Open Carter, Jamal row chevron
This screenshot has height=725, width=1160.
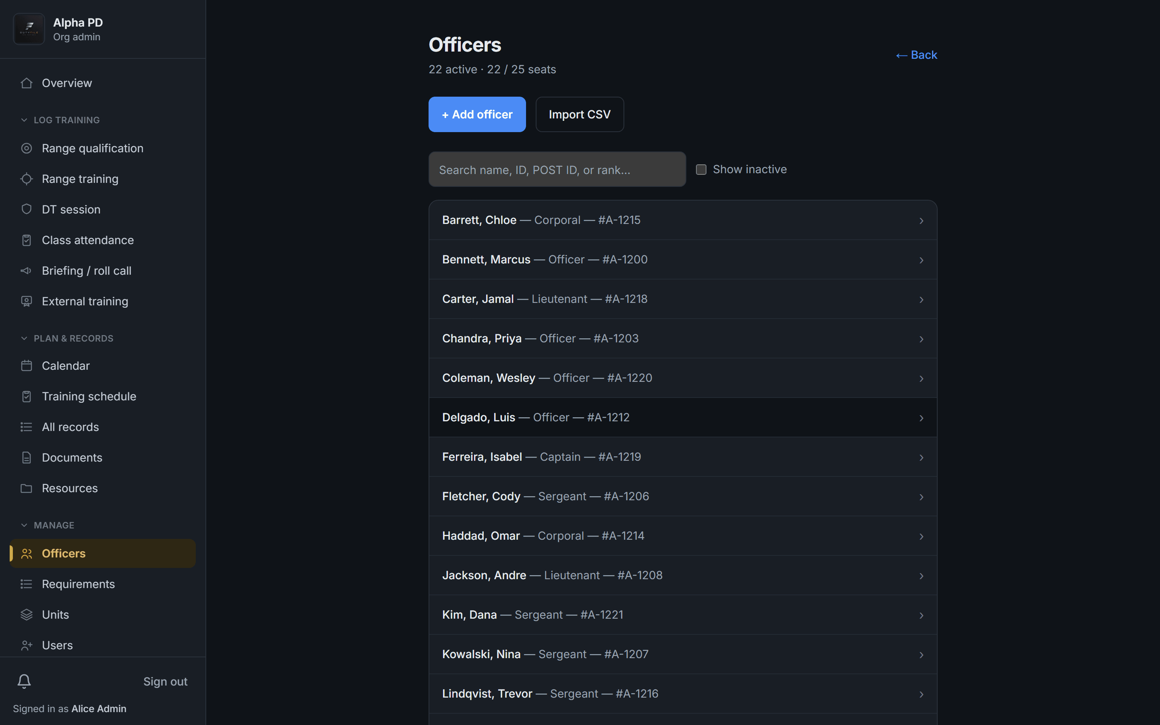click(921, 300)
